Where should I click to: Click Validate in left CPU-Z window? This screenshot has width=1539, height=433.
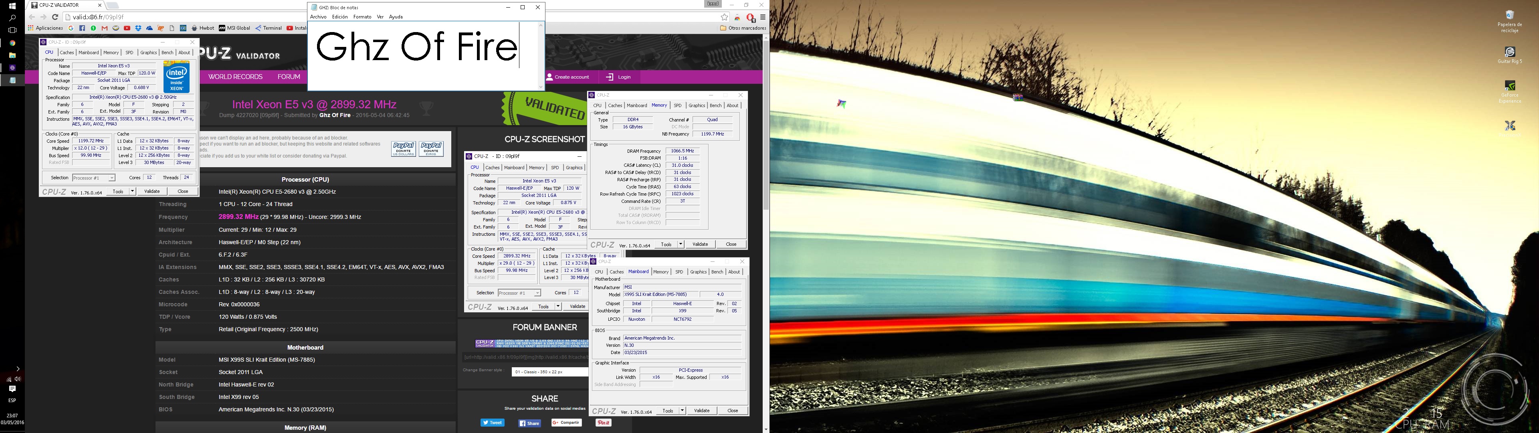pyautogui.click(x=152, y=191)
